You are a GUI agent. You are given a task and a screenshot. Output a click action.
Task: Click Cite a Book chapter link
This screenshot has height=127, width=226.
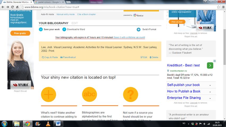coord(86,14)
